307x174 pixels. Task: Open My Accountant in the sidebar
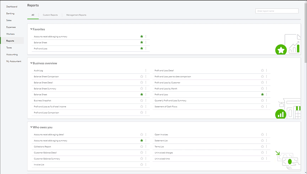(x=14, y=61)
